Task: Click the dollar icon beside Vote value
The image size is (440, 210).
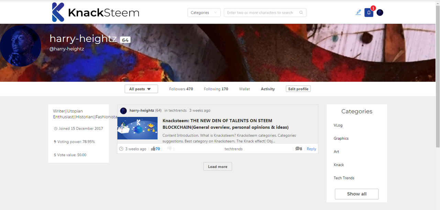Action: pos(55,155)
